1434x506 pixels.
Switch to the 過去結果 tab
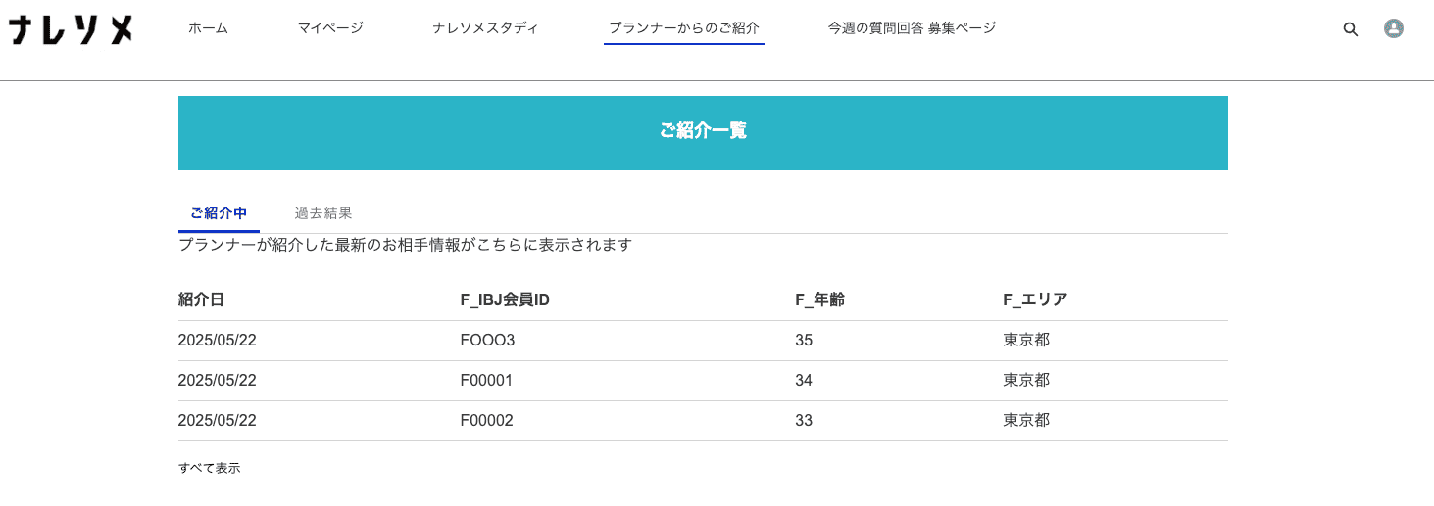(323, 212)
